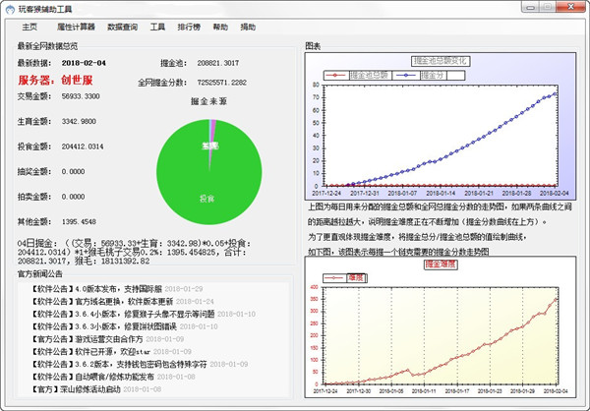The height and width of the screenshot is (411, 590).
Task: Click the 掘金池总额 legend entry
Action: click(x=358, y=76)
